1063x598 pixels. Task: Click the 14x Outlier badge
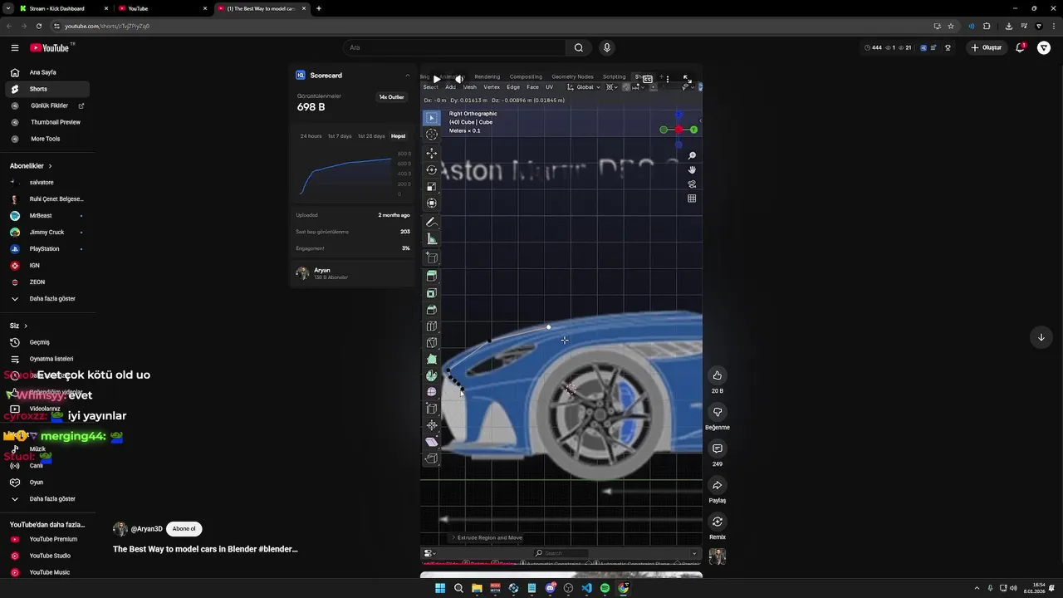(x=392, y=97)
